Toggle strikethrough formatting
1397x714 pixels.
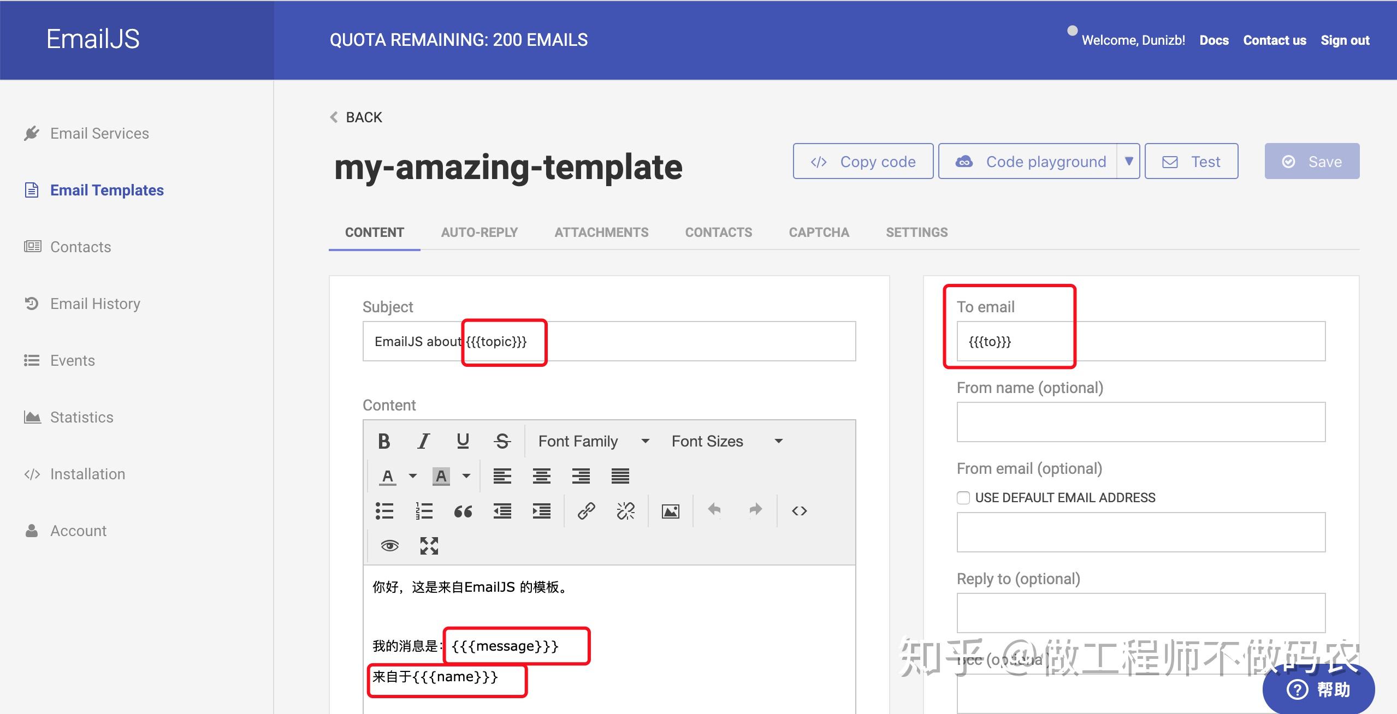coord(502,441)
